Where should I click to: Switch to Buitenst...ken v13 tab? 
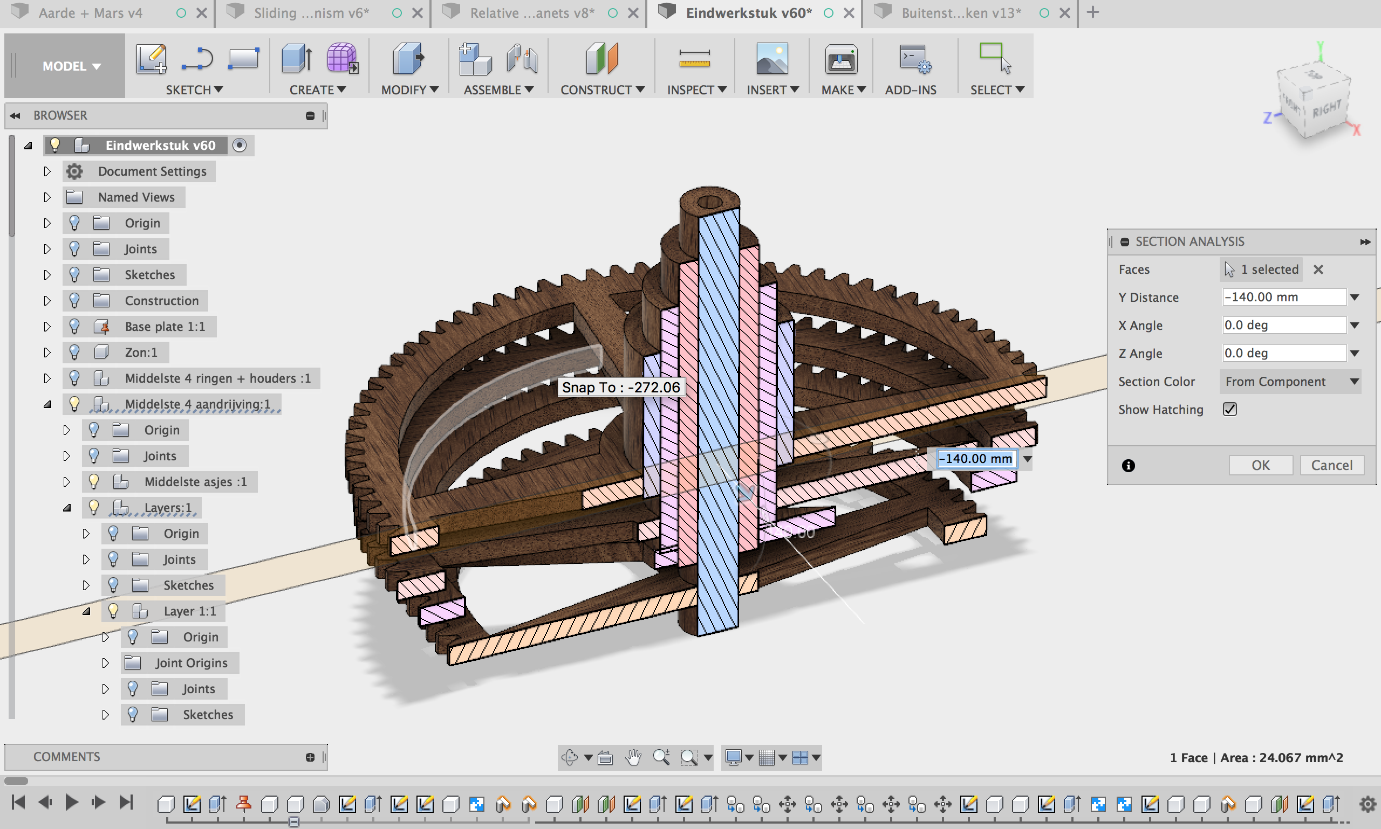tap(961, 13)
